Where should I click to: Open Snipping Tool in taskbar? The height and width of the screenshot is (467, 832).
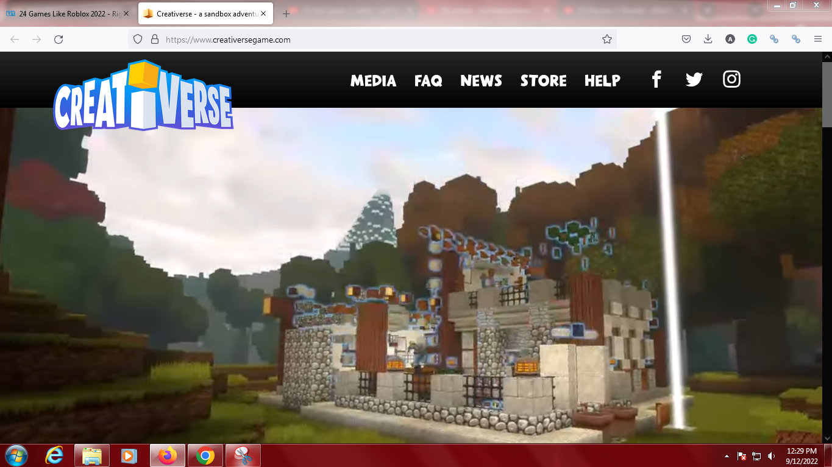coord(243,455)
